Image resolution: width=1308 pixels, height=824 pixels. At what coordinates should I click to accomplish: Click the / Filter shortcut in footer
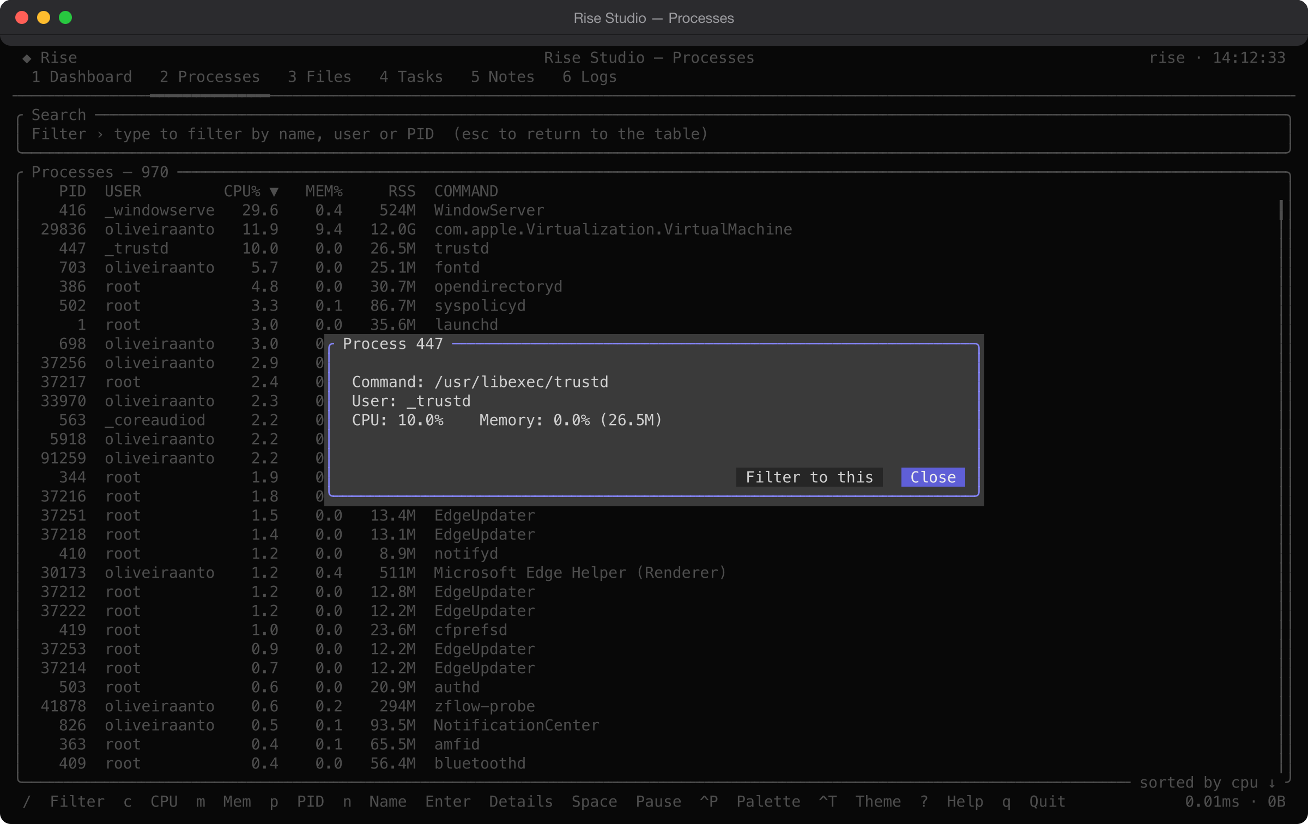[x=64, y=802]
